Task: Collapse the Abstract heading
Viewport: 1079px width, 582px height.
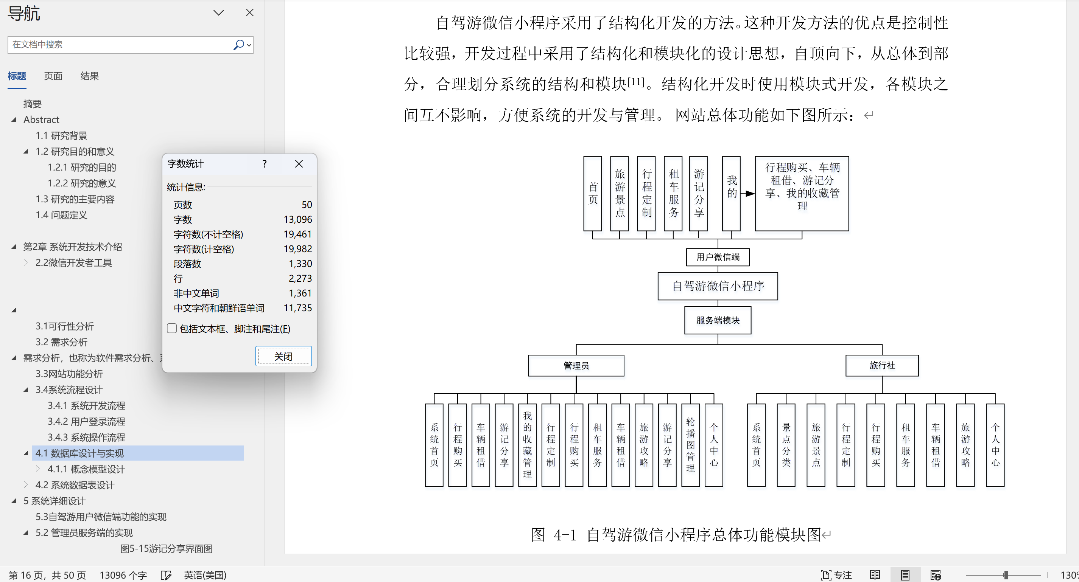Action: (x=14, y=120)
